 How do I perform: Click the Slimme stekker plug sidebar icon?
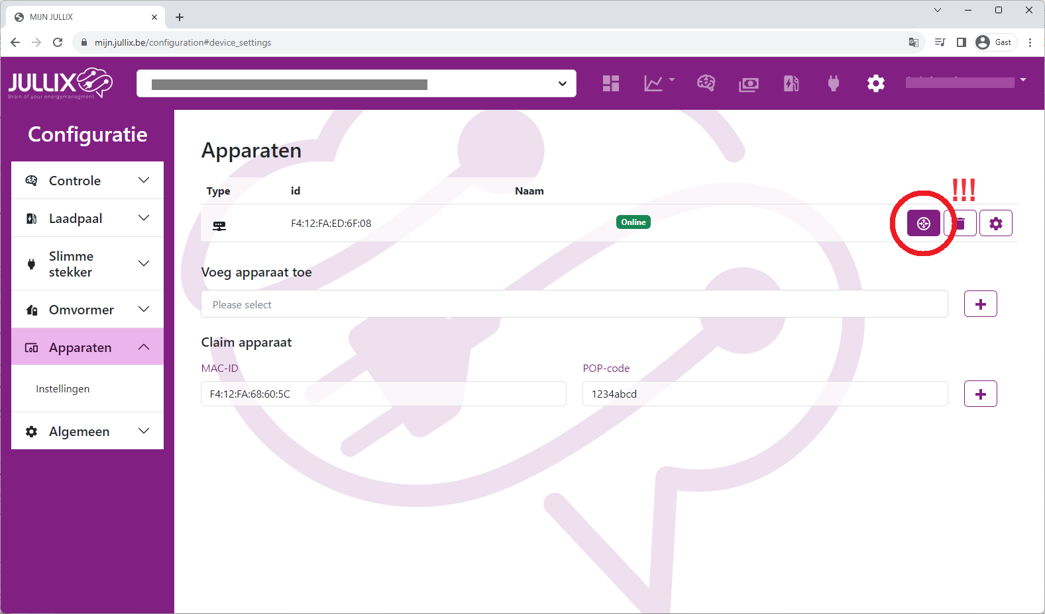[x=31, y=264]
